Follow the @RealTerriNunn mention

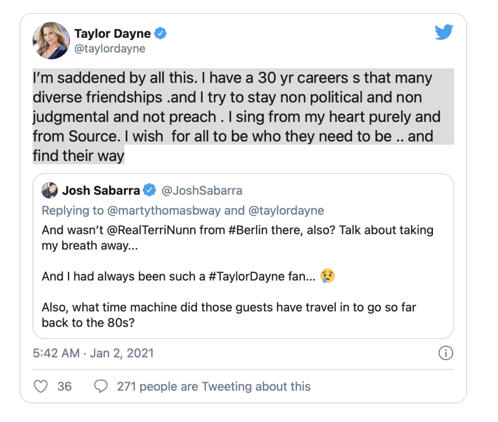coord(152,230)
